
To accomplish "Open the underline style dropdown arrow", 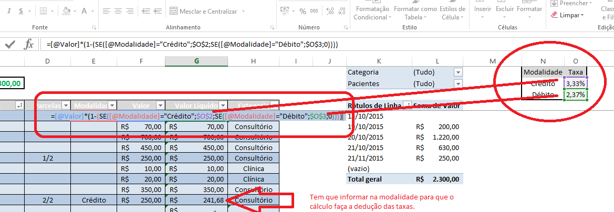I will pyautogui.click(x=30, y=12).
